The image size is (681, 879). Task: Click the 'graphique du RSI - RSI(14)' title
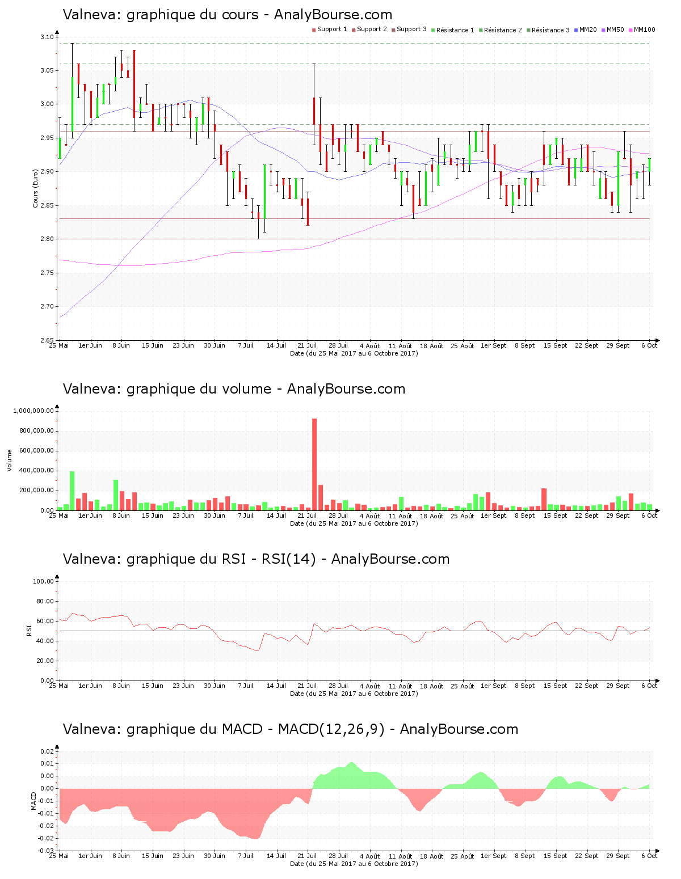tap(221, 559)
